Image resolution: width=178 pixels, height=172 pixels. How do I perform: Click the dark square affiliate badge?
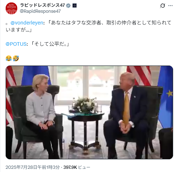pos(74,5)
